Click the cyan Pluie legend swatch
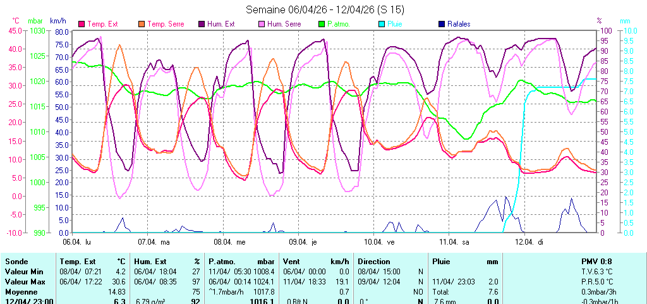This screenshot has width=647, height=304. (x=382, y=24)
